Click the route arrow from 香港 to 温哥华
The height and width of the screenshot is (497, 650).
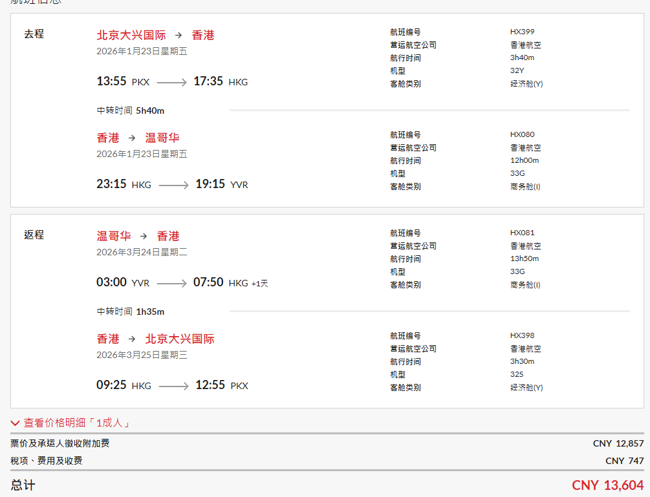(x=132, y=138)
